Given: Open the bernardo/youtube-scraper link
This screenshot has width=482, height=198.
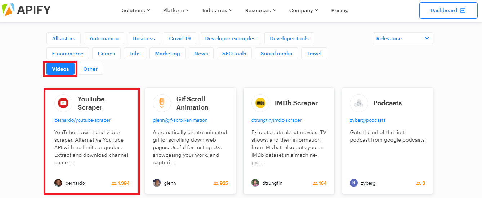Looking at the screenshot, I should click(x=82, y=120).
